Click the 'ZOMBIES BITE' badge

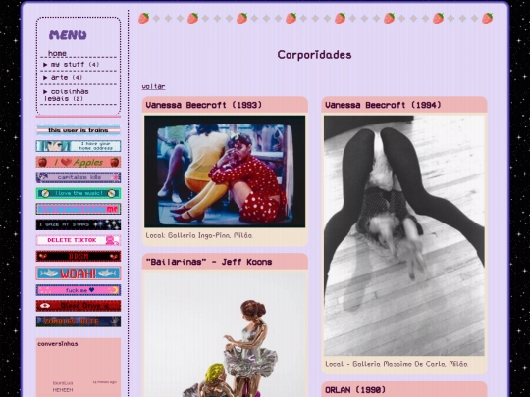(x=79, y=322)
